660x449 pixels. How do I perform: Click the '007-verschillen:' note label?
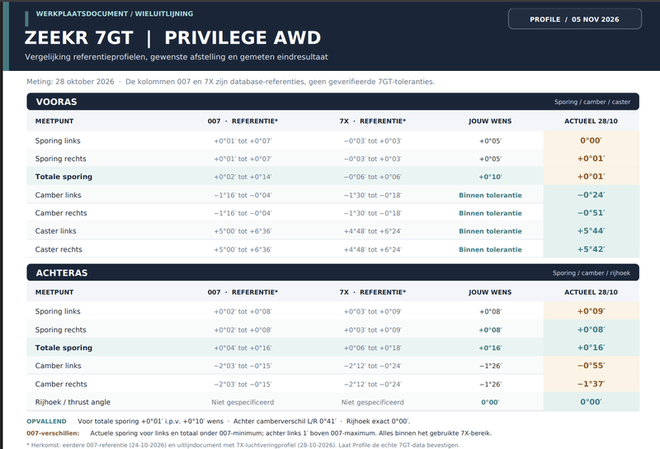click(x=53, y=433)
